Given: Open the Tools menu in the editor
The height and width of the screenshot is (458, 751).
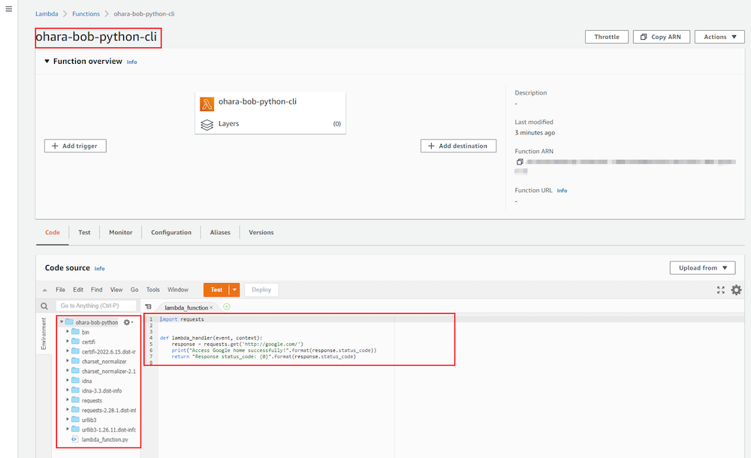Looking at the screenshot, I should (x=153, y=290).
